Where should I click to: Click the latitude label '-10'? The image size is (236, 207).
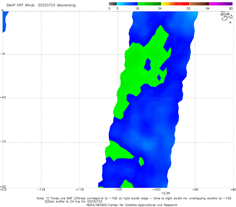coord(3,97)
